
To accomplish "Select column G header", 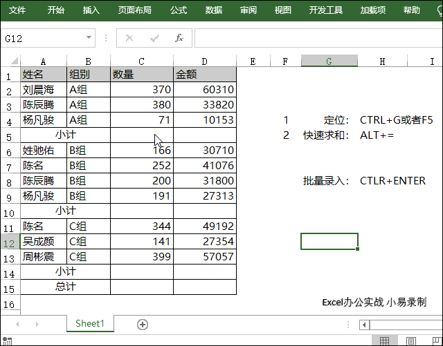I will click(329, 61).
